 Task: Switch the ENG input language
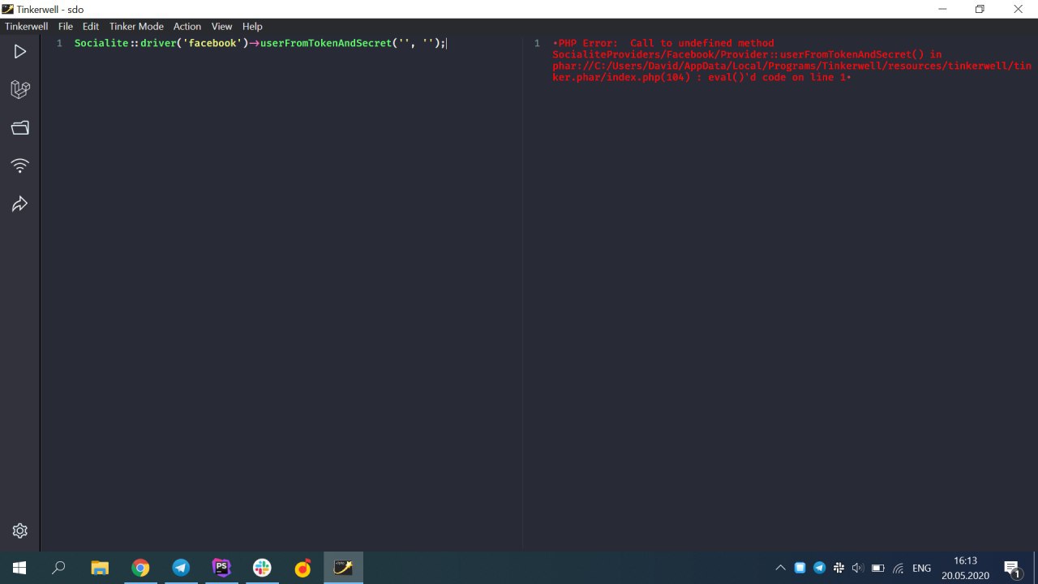pos(922,568)
